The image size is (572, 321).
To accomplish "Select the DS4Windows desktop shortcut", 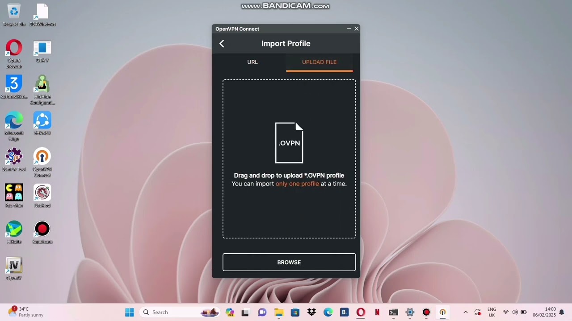I will tap(42, 15).
